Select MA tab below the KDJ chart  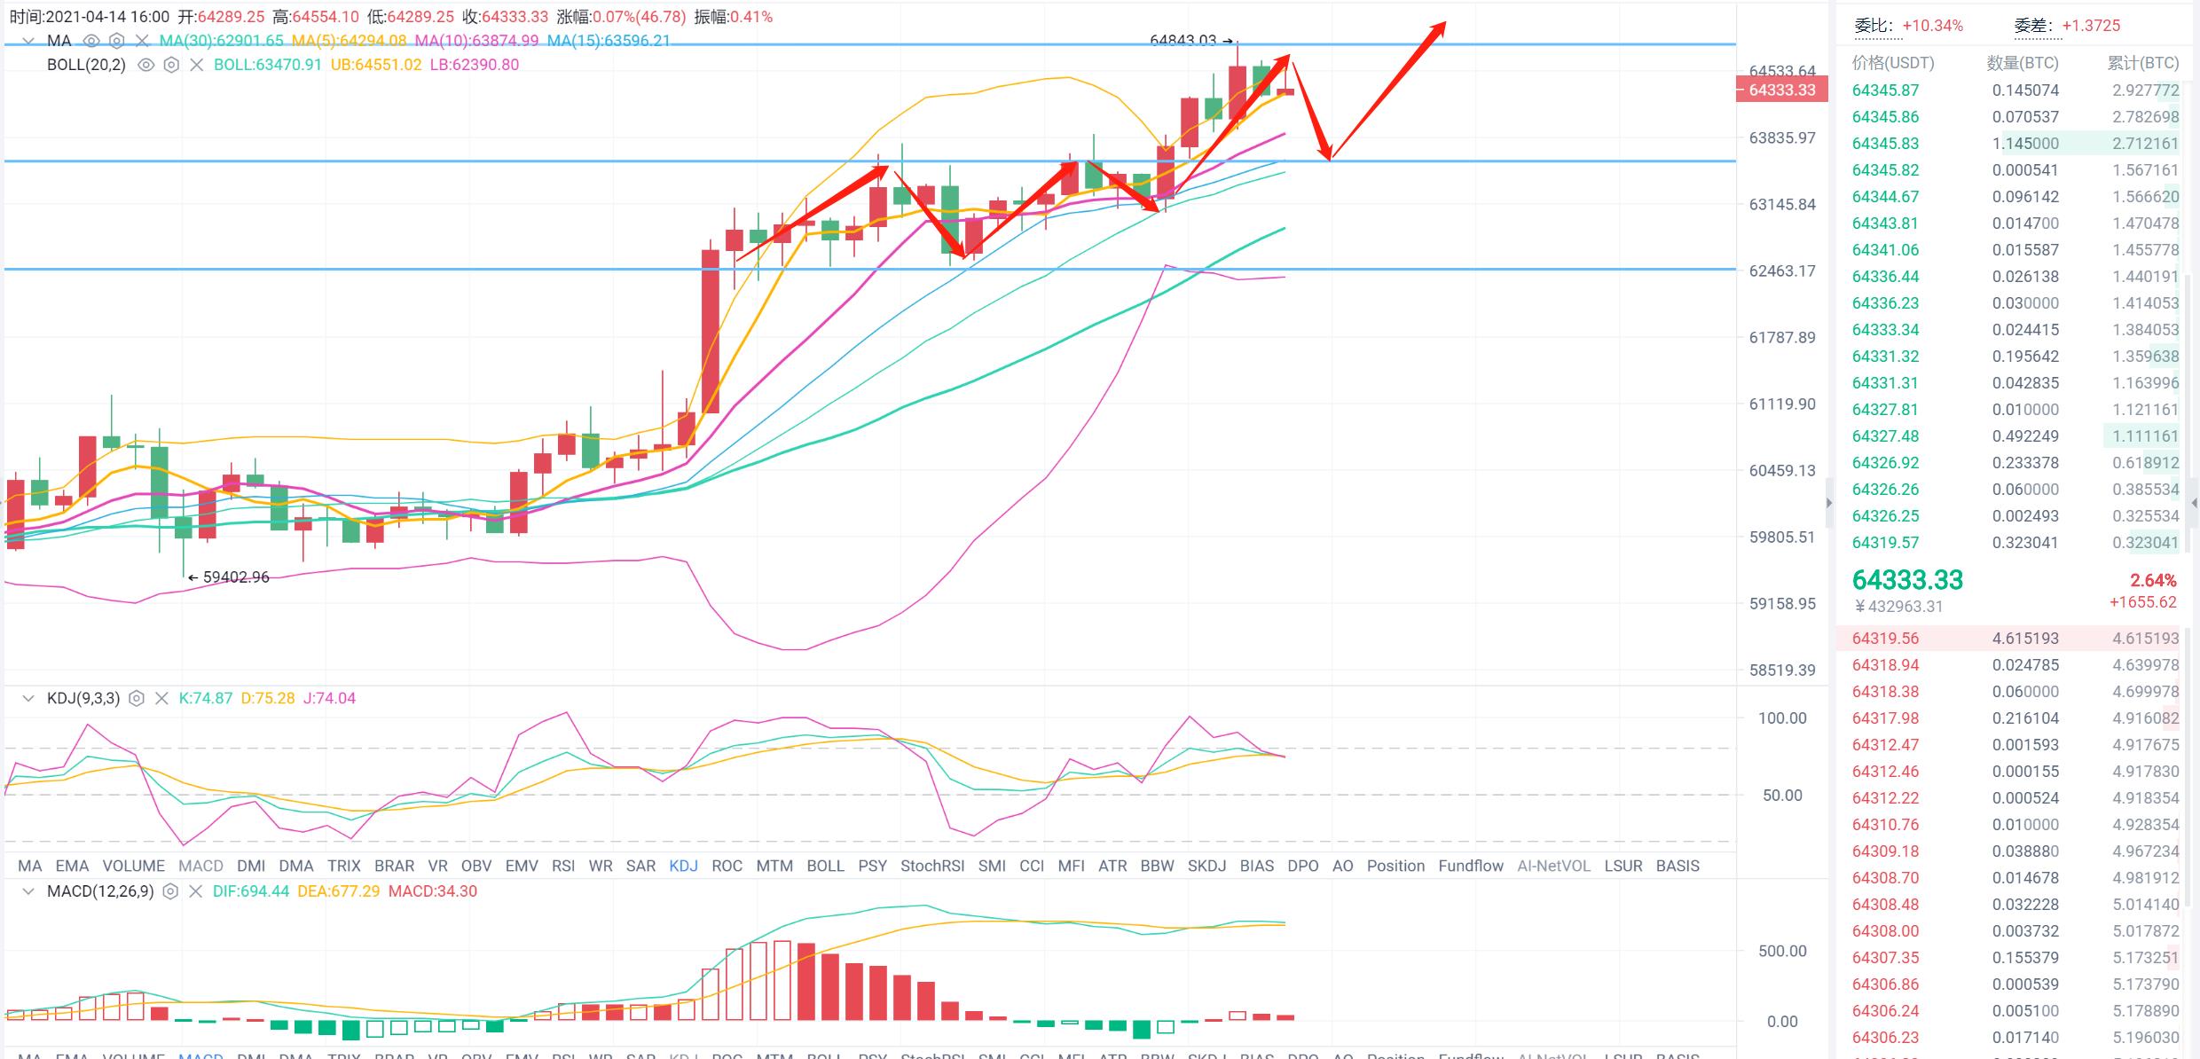click(29, 866)
